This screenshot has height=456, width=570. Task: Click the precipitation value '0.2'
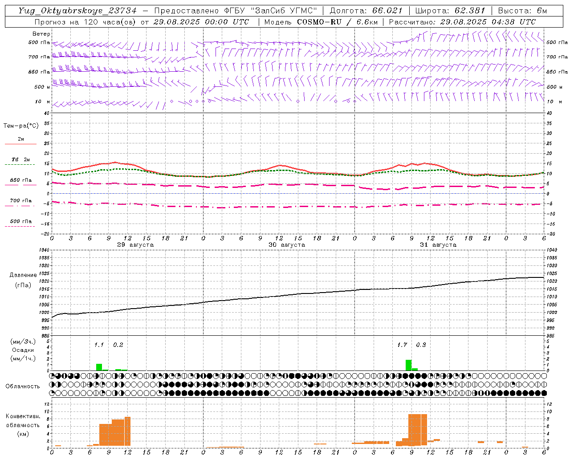click(x=118, y=345)
